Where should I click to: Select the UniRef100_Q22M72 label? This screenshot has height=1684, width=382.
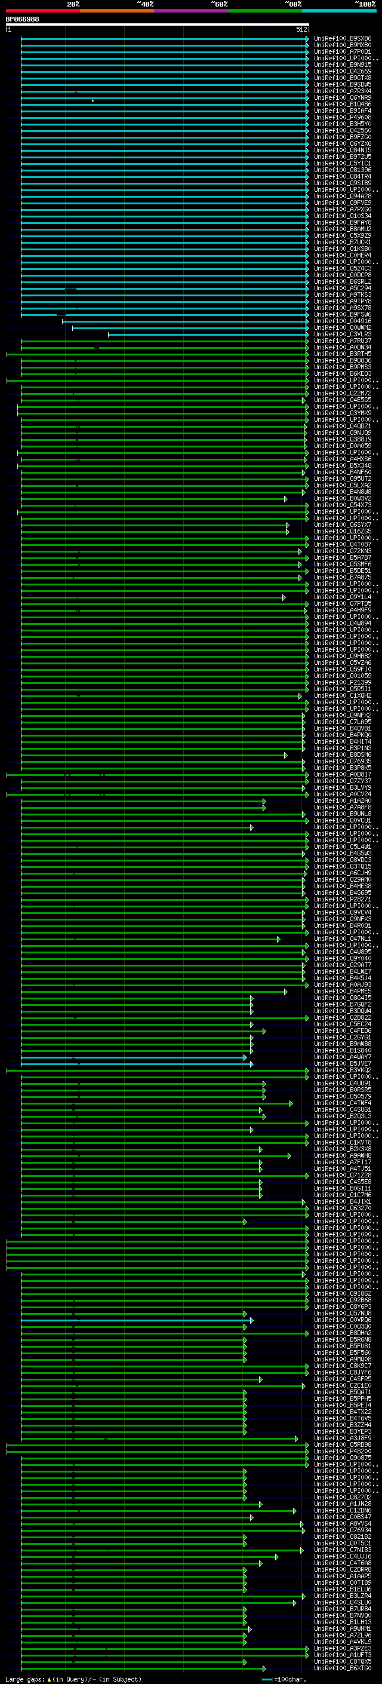343,393
